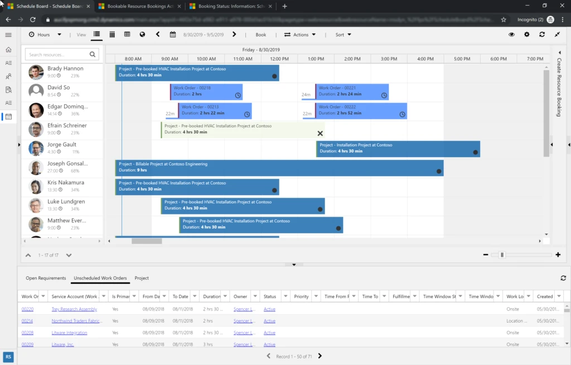571x365 pixels.
Task: Select the Project tab in bottom panel
Action: coord(142,278)
